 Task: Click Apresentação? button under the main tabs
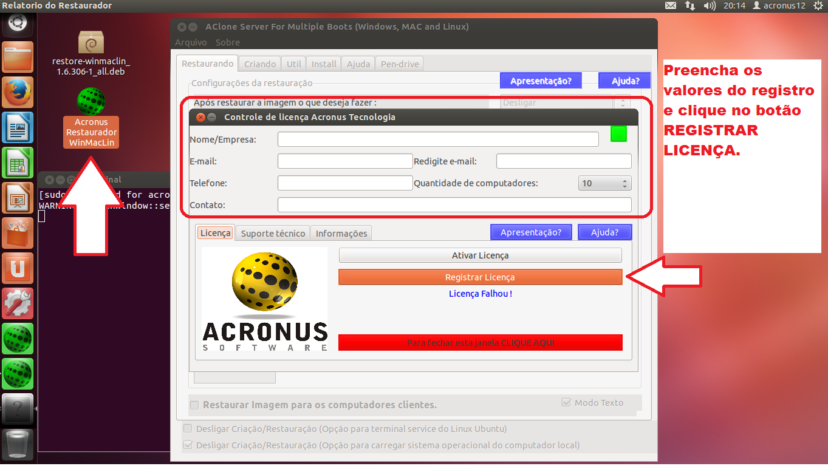[x=541, y=81]
